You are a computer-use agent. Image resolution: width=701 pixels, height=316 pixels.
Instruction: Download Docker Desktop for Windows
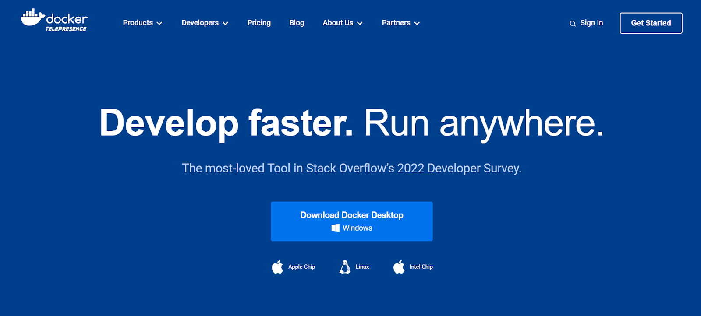point(352,221)
